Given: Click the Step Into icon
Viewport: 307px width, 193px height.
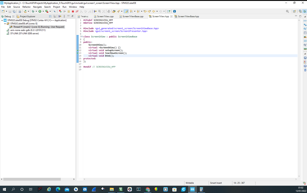Looking at the screenshot, I should point(81,11).
